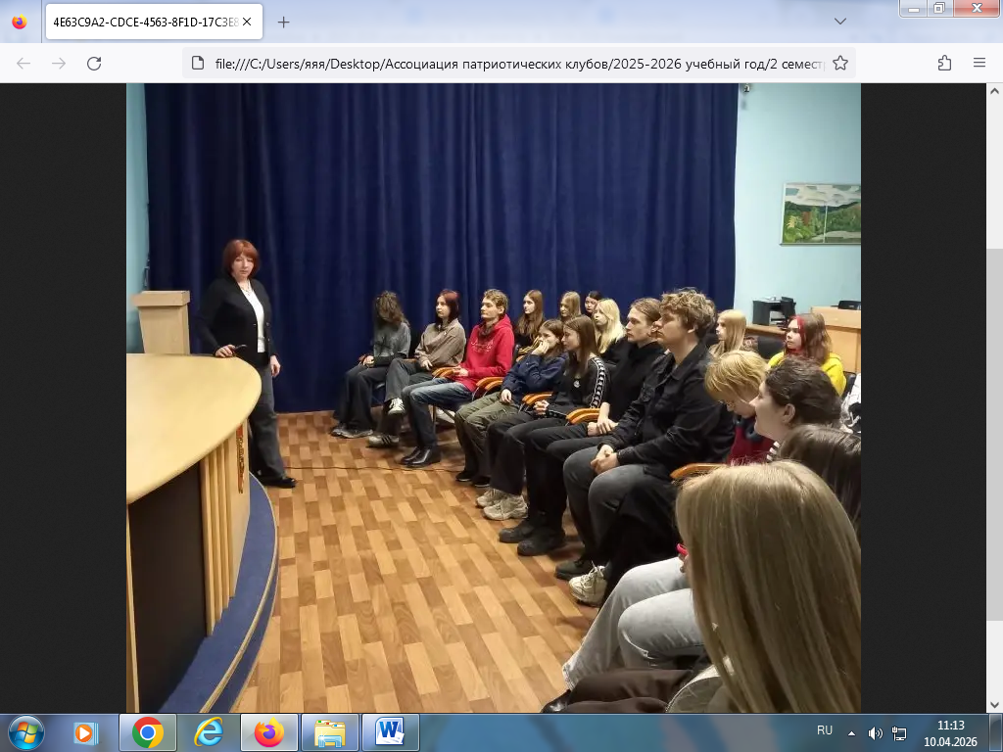Go back to the previous page
1003x752 pixels.
click(x=24, y=64)
